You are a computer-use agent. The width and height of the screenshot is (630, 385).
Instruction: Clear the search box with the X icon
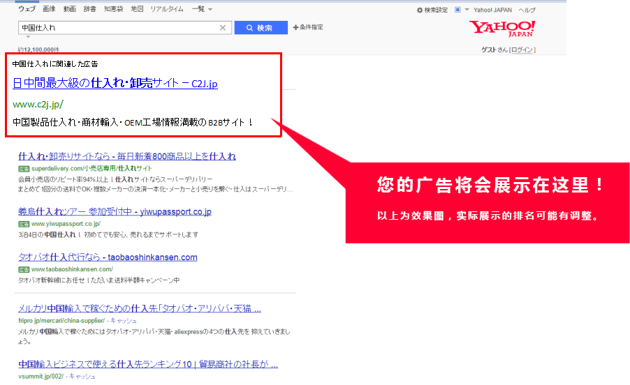point(223,28)
